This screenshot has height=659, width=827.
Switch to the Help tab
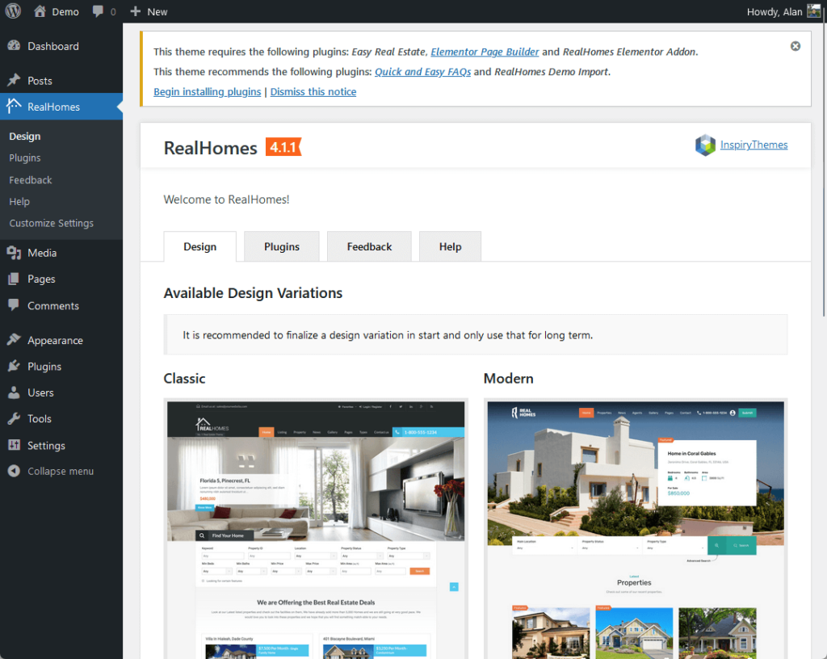[x=450, y=246]
